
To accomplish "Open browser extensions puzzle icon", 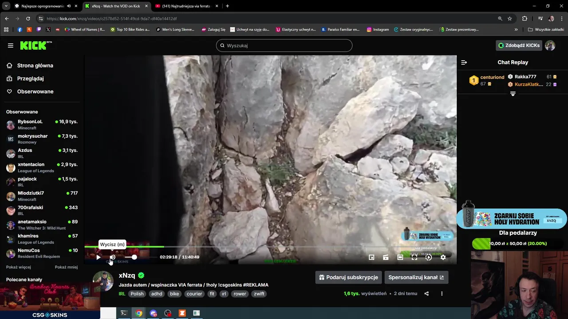I will click(x=525, y=19).
